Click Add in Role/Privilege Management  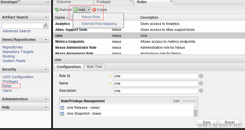click(176, 101)
